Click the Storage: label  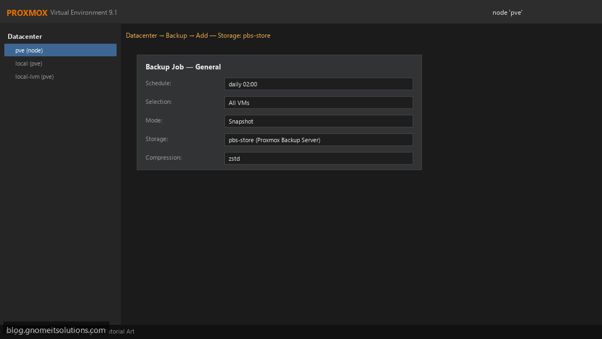click(x=157, y=139)
